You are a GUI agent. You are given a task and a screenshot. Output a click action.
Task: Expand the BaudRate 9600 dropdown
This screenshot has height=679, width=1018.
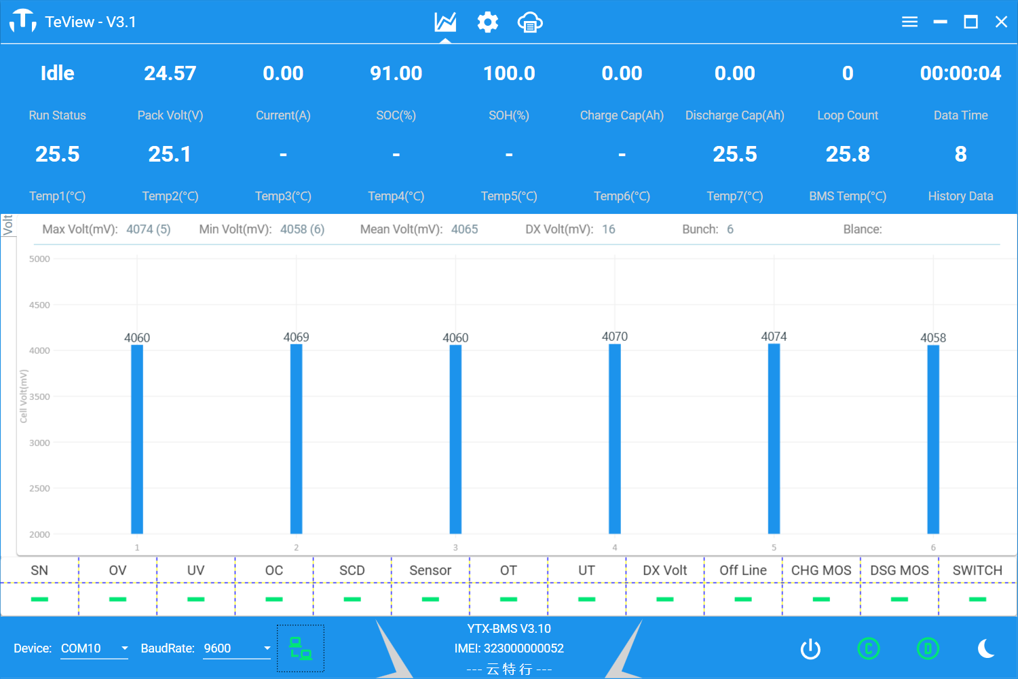(x=267, y=648)
